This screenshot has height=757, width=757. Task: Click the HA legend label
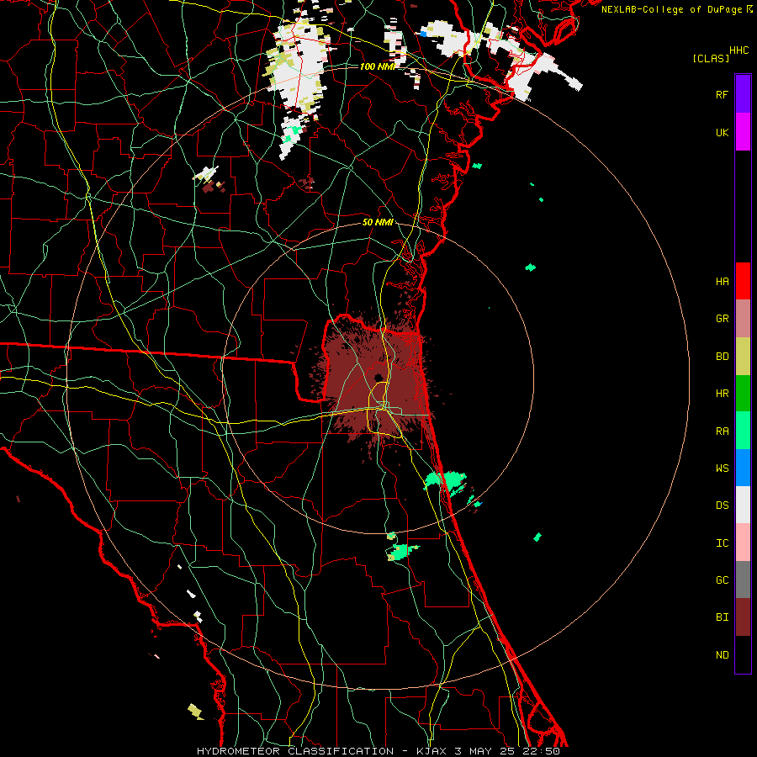[x=722, y=281]
